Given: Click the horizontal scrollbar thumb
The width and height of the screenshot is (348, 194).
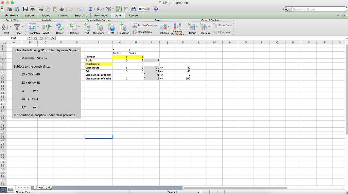Looking at the screenshot, I should coord(235,188).
